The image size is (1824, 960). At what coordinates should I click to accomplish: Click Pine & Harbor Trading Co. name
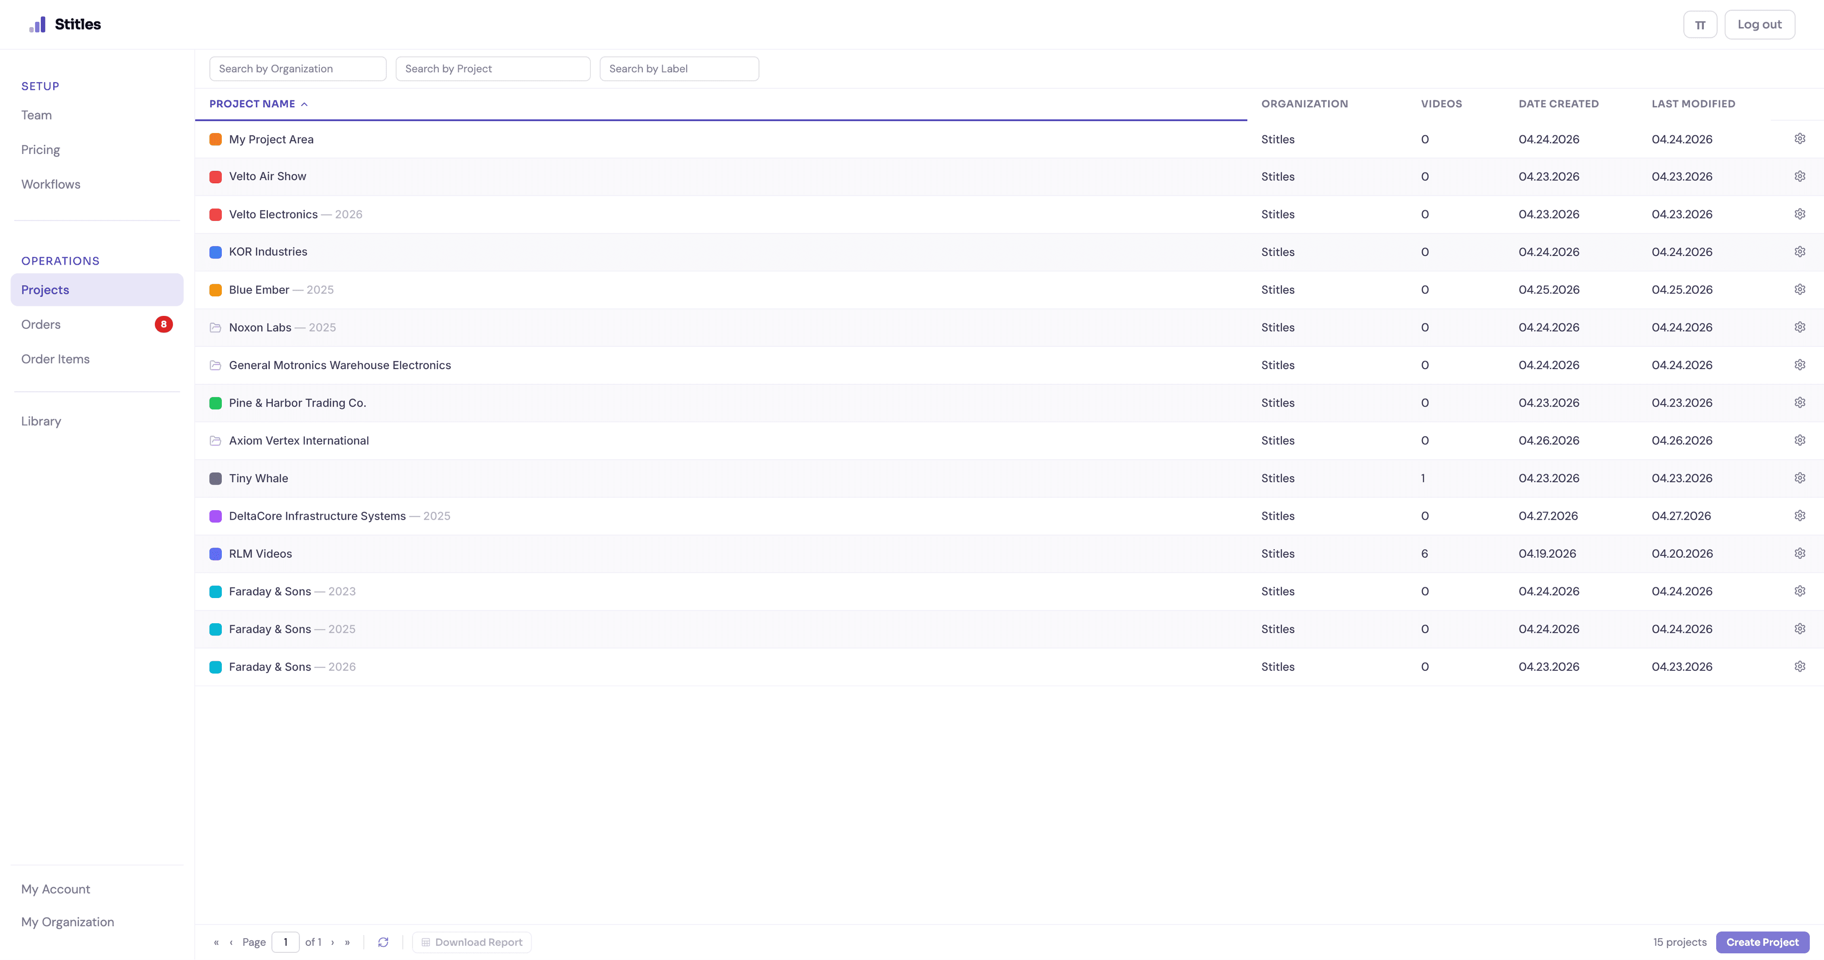[x=297, y=403]
